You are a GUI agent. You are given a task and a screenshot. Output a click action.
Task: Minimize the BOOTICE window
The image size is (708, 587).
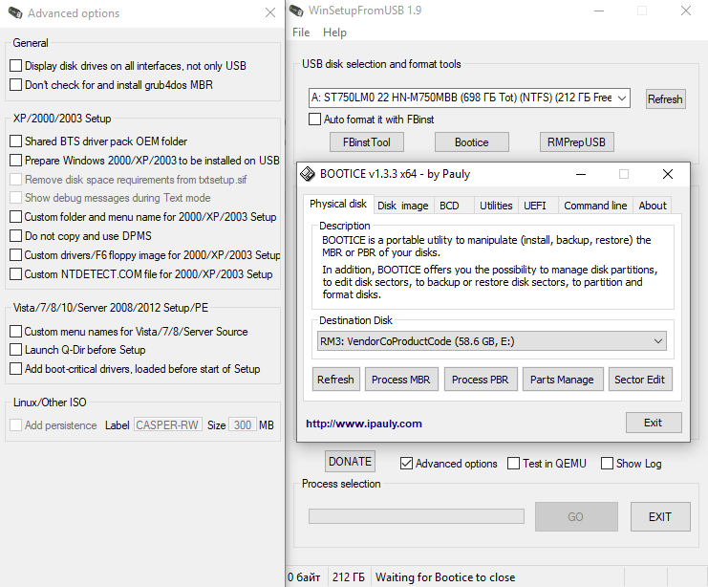coord(581,174)
